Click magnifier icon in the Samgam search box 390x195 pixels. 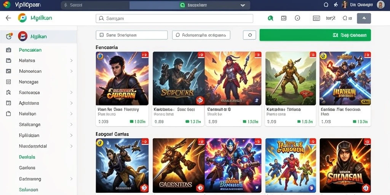101,18
